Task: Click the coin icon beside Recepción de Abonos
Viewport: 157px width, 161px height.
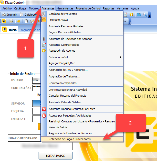Action: pos(44,51)
